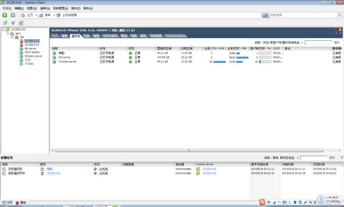Collapse the datacenter tree node

point(8,33)
